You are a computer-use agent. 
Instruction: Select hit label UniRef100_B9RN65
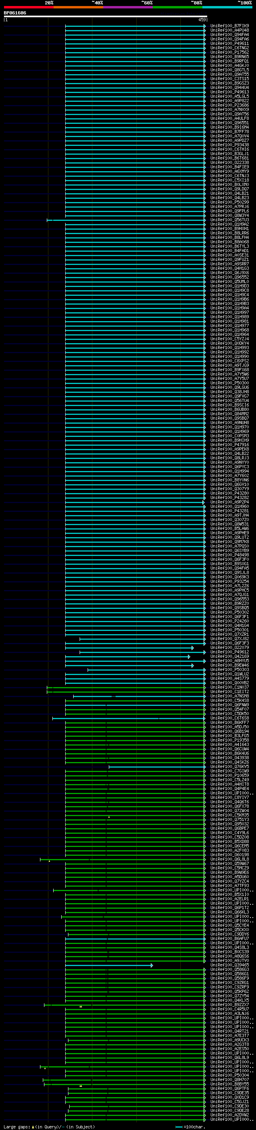(x=230, y=57)
